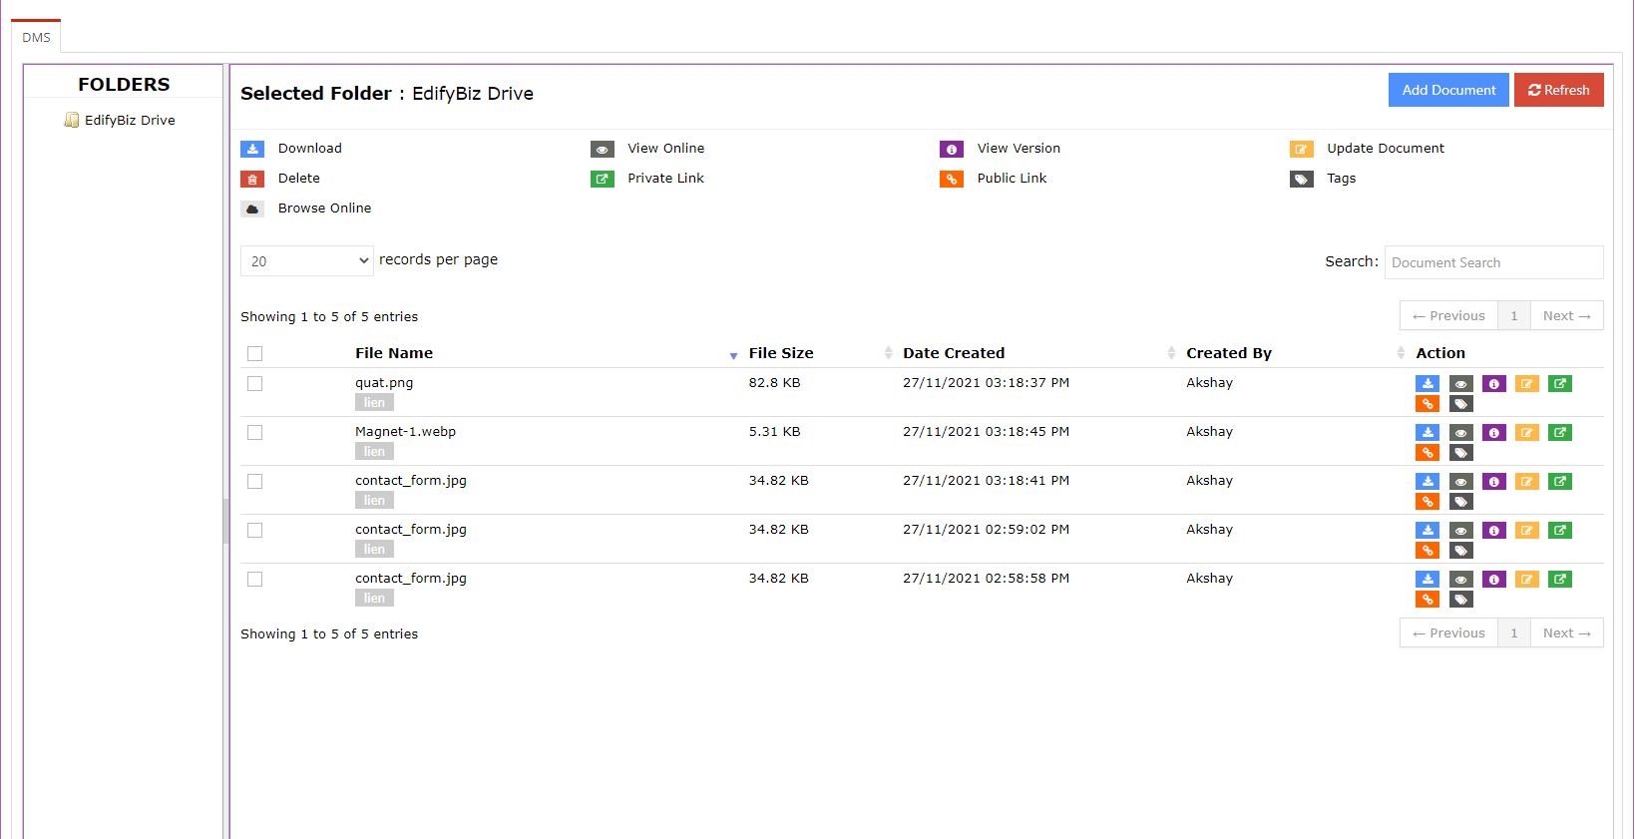Click the lien tag under quat.png
This screenshot has width=1635, height=839.
click(374, 403)
